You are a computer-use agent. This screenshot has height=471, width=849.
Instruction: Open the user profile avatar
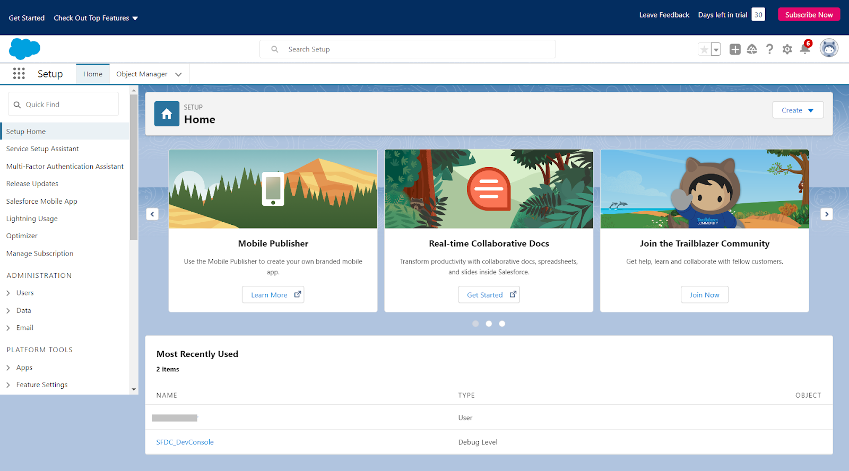[x=828, y=48]
